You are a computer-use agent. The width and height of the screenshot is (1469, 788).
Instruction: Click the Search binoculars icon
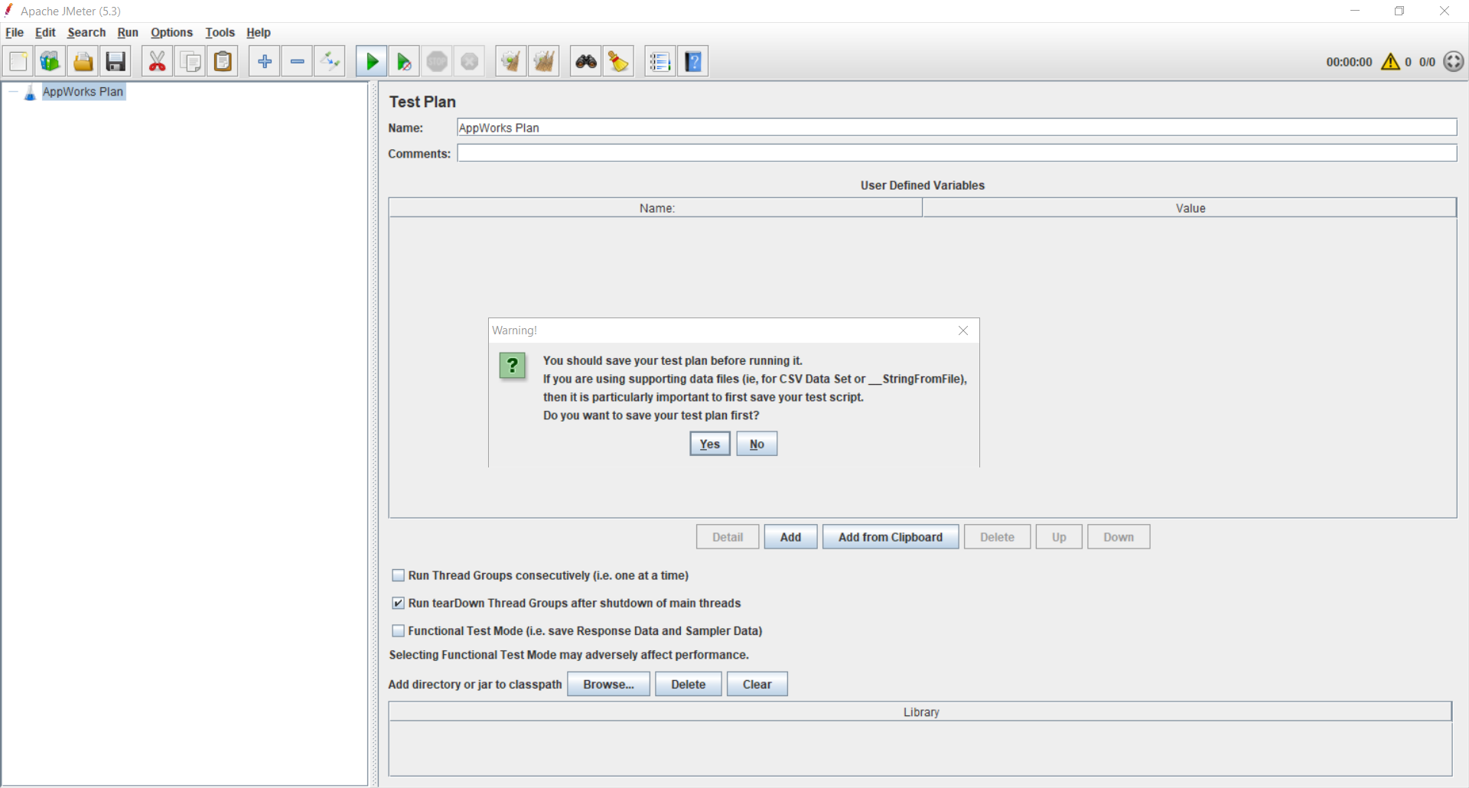click(x=586, y=62)
